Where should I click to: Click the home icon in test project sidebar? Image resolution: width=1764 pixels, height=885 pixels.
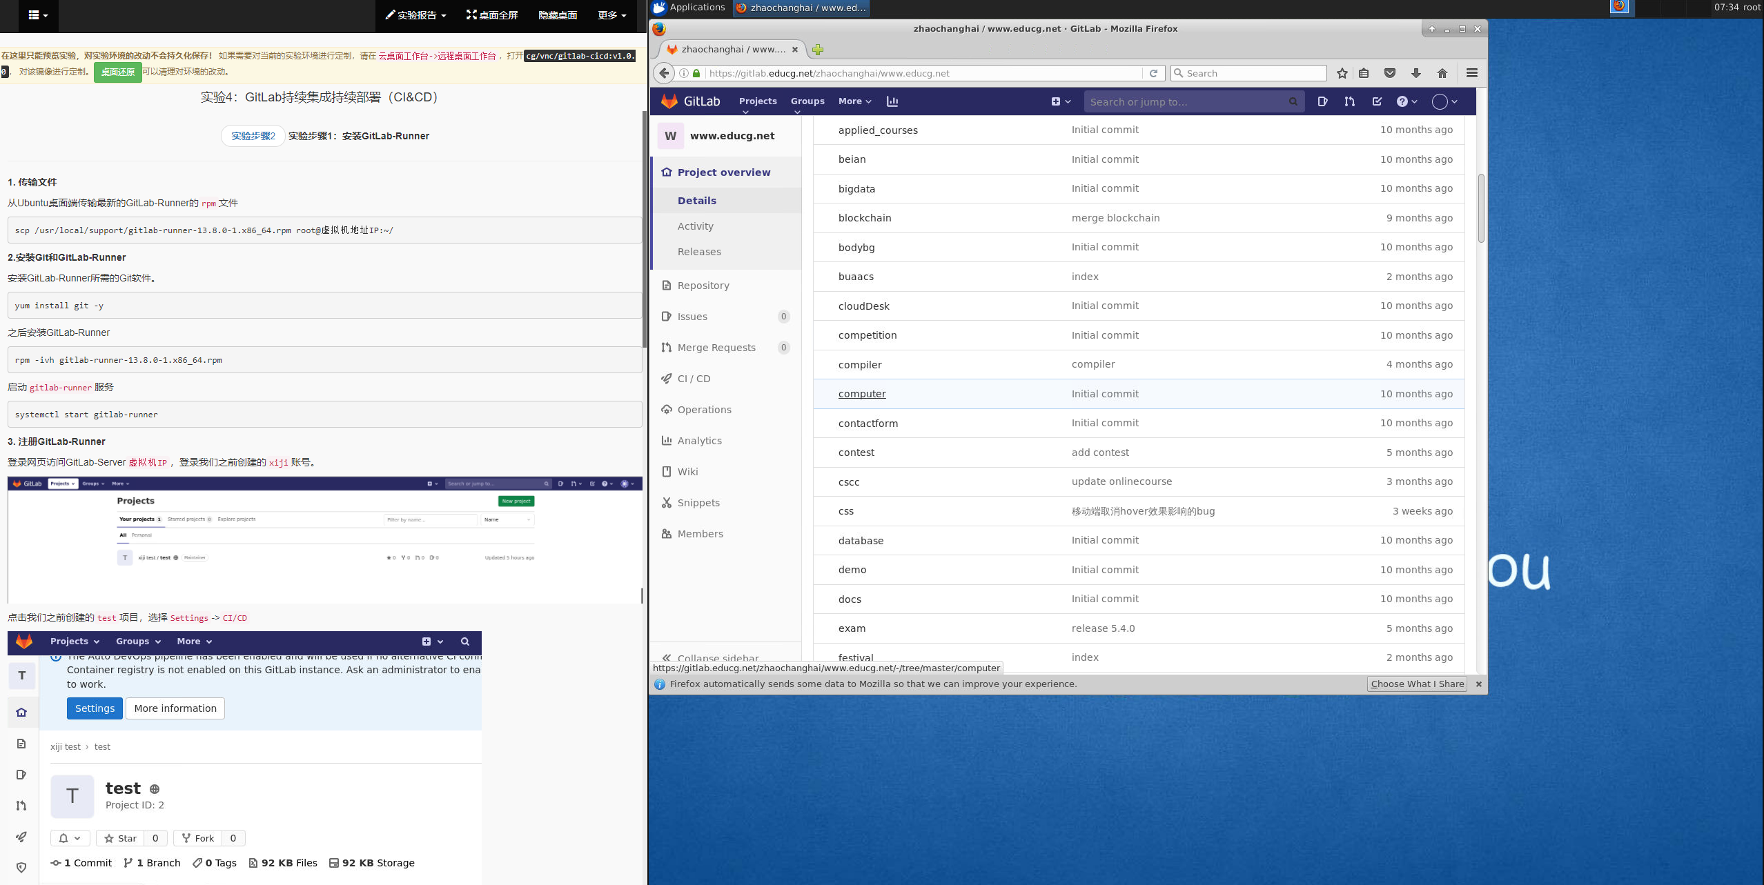21,713
